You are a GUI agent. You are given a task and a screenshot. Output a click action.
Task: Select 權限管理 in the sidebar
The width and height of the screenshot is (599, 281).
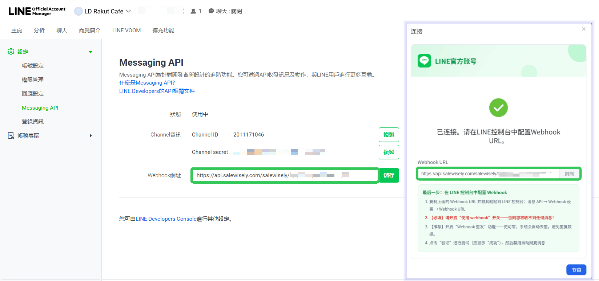pos(33,80)
